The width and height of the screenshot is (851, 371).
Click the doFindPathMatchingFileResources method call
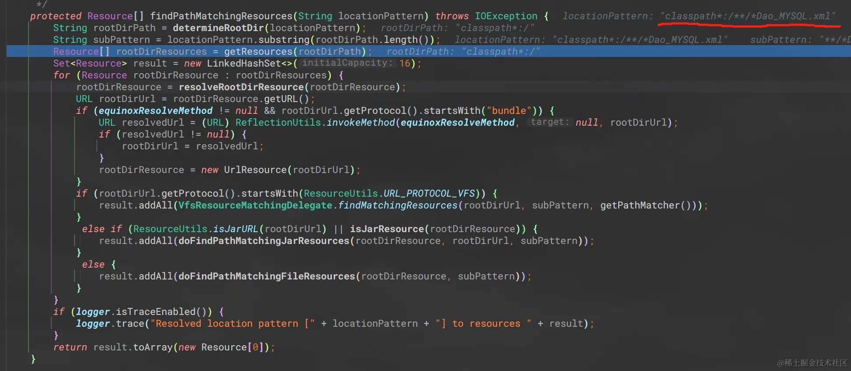(x=267, y=276)
